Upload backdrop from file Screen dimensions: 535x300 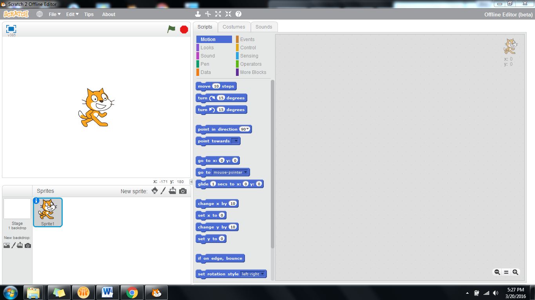(x=20, y=246)
